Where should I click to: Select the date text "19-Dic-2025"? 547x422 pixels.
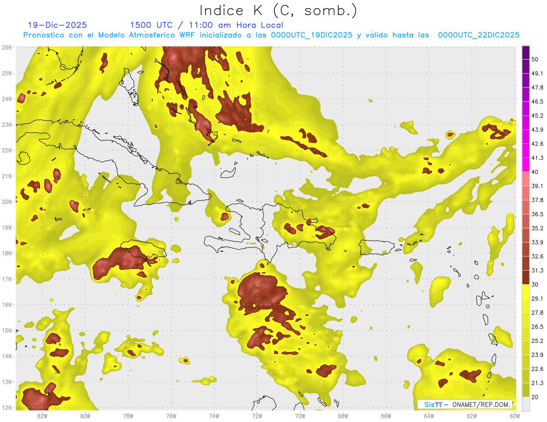[x=57, y=25]
